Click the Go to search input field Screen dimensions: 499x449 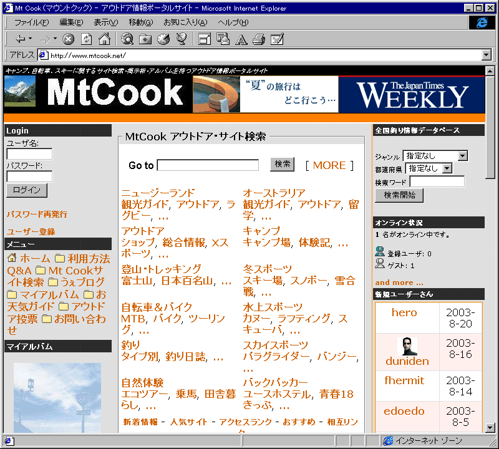coord(208,165)
